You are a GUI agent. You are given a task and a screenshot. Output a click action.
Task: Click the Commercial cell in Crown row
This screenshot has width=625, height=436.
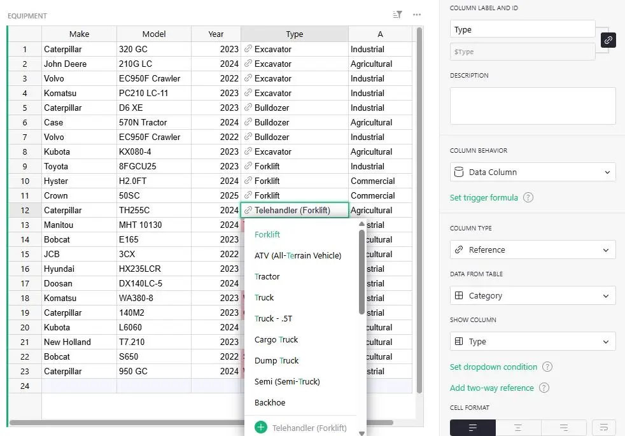point(380,195)
